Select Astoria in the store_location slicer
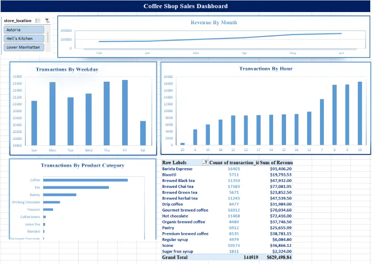Image resolution: width=372 pixels, height=264 pixels. tap(23, 30)
